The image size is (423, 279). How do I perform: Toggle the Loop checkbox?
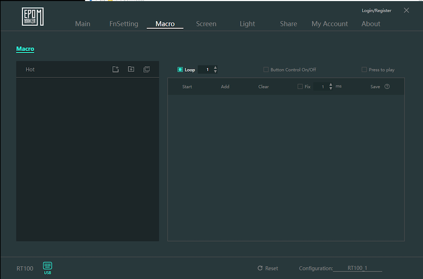coord(180,69)
